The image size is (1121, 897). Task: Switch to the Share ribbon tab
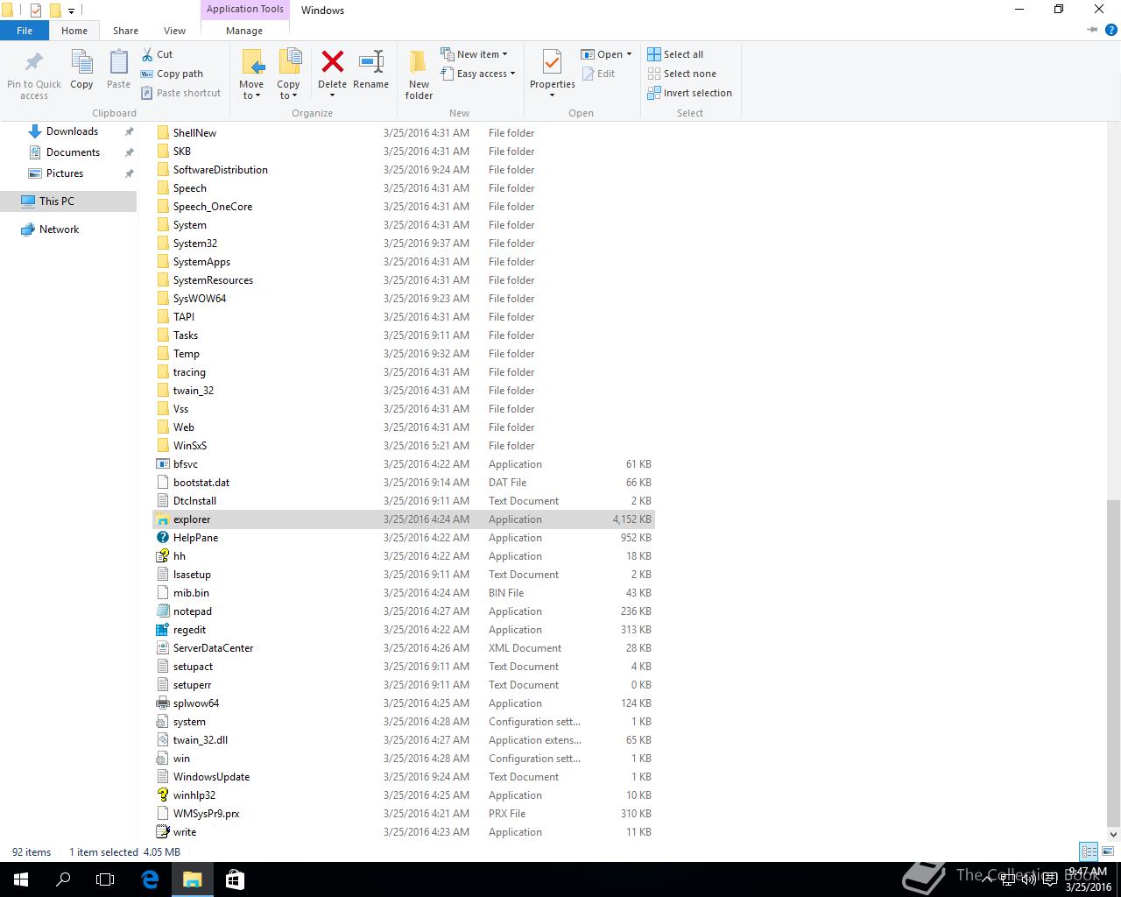point(125,30)
